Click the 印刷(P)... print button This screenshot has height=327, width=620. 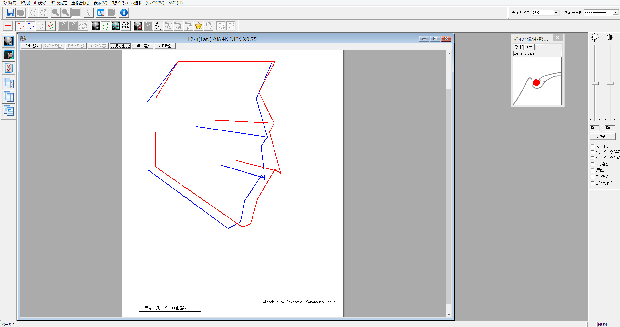tap(31, 46)
